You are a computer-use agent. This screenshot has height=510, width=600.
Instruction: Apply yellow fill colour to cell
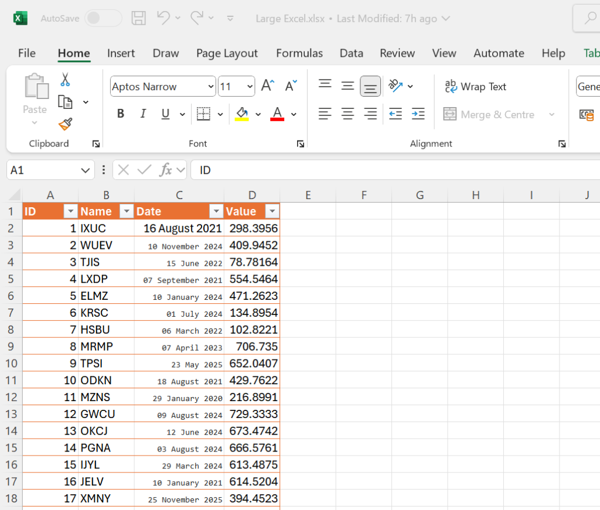click(242, 114)
